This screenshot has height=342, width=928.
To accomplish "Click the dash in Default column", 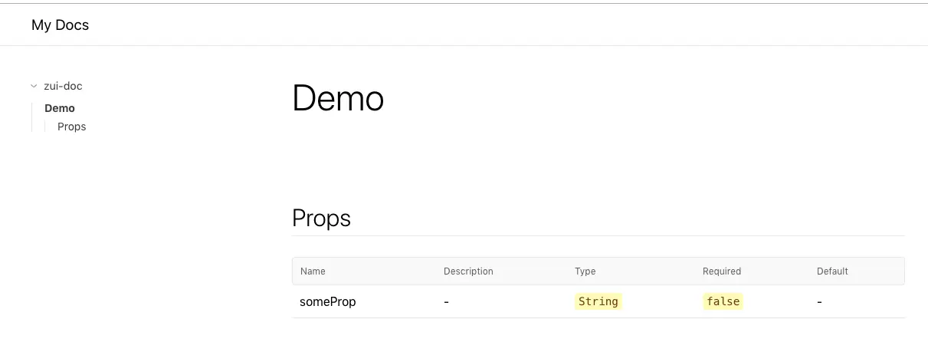I will tap(819, 302).
